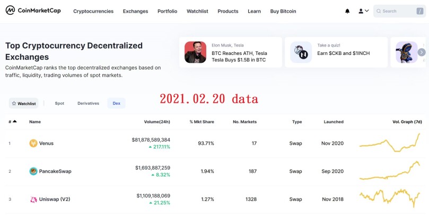Open the Uniswap (V2) link

55,199
